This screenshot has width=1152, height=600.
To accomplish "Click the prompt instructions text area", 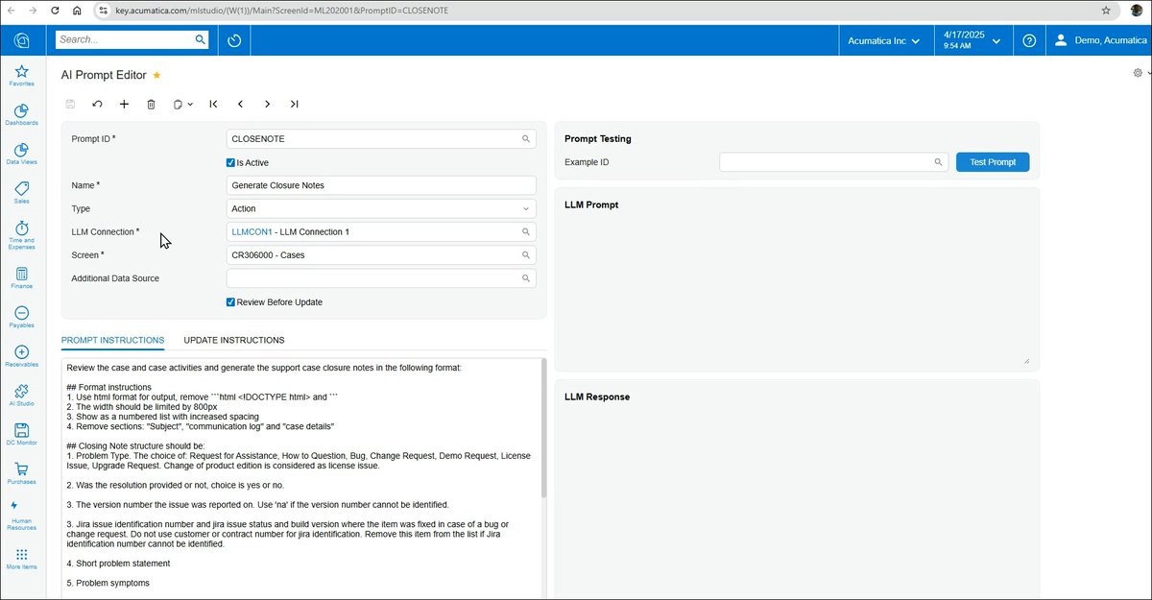I will (x=300, y=478).
